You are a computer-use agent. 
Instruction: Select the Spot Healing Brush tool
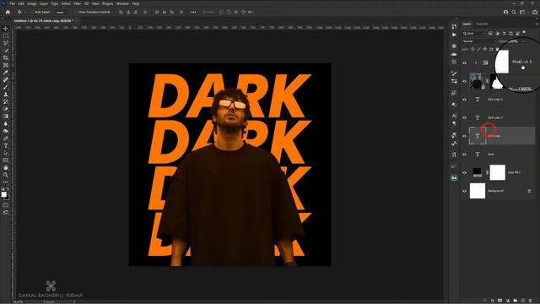point(6,79)
